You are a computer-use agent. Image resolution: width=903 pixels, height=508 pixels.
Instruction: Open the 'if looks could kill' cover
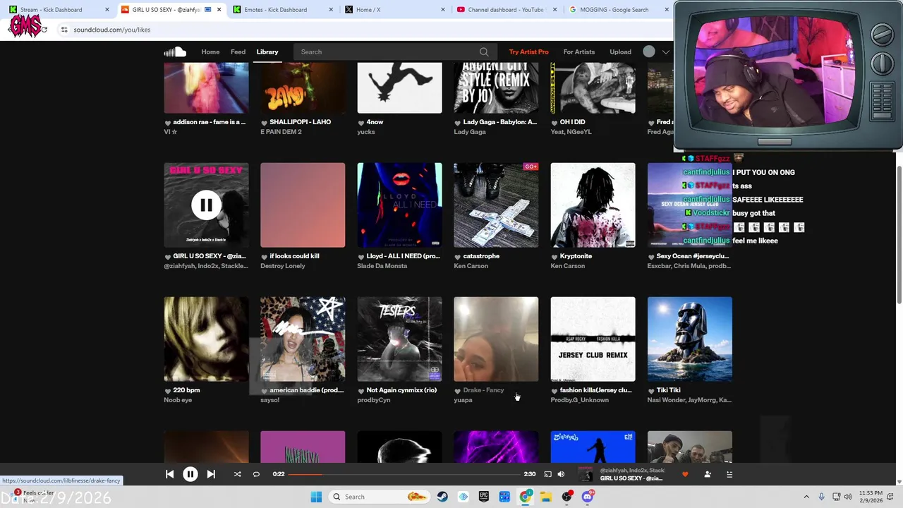pos(303,205)
